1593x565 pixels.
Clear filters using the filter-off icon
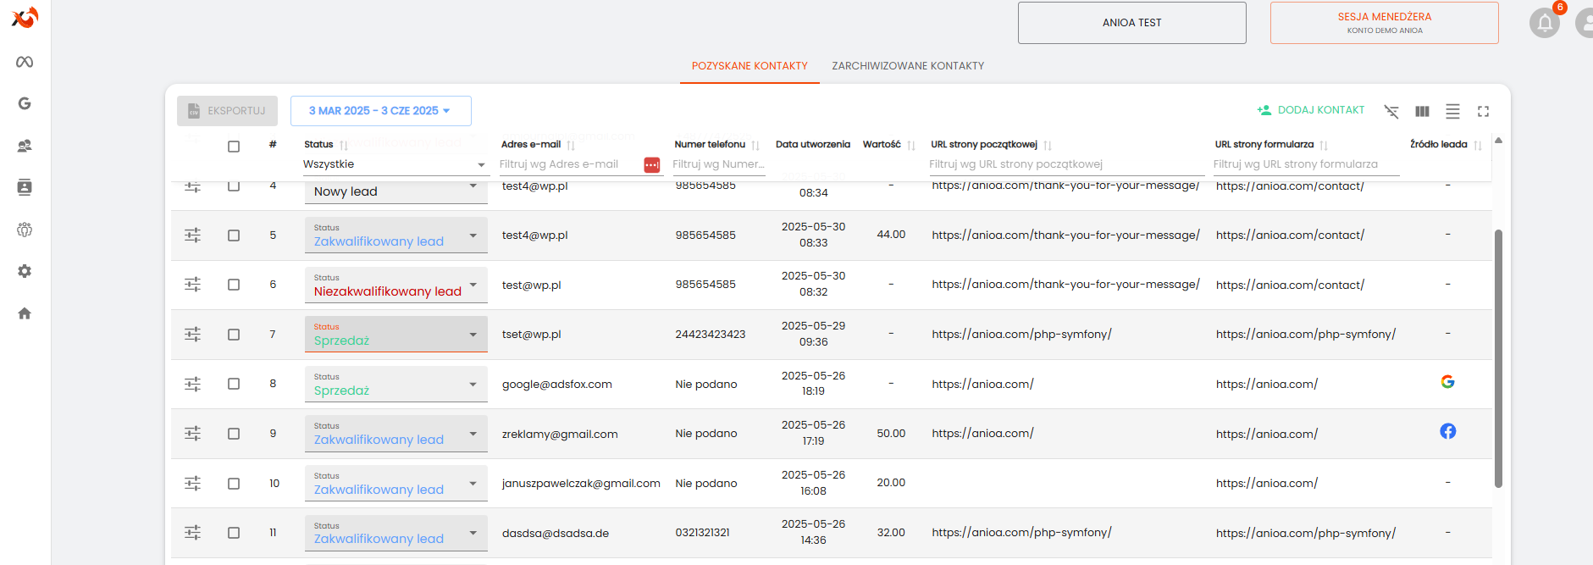pyautogui.click(x=1391, y=111)
